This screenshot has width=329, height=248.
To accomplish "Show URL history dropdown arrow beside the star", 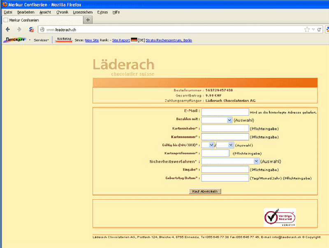I will 313,30.
